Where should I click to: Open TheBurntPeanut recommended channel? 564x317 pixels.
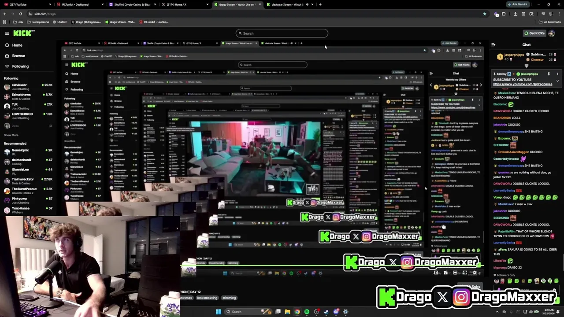click(27, 191)
